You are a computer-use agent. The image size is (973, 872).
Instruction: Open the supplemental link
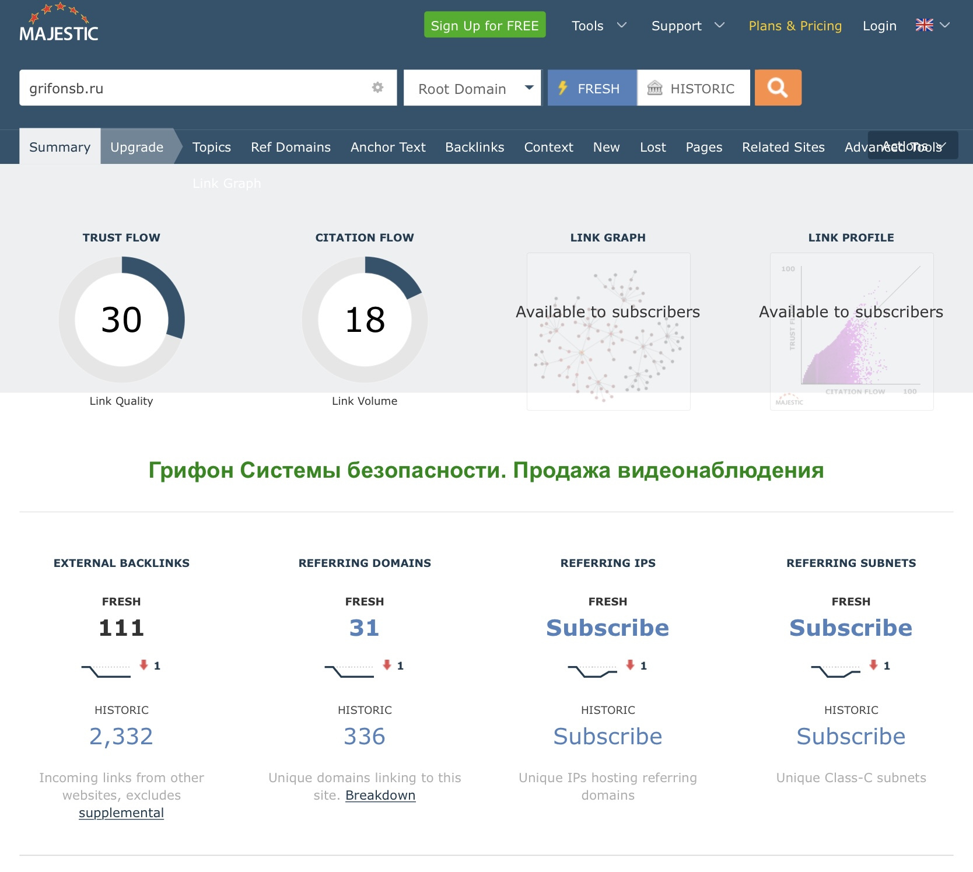coord(121,813)
